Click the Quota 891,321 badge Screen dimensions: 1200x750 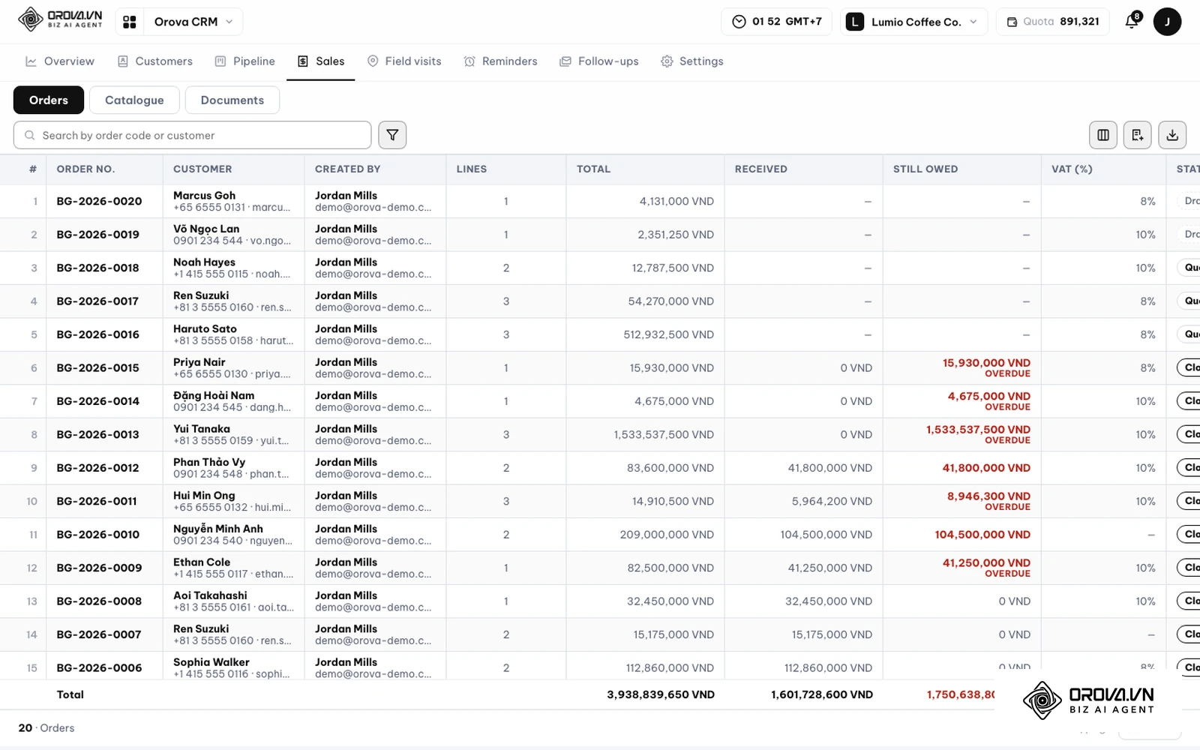pos(1053,22)
